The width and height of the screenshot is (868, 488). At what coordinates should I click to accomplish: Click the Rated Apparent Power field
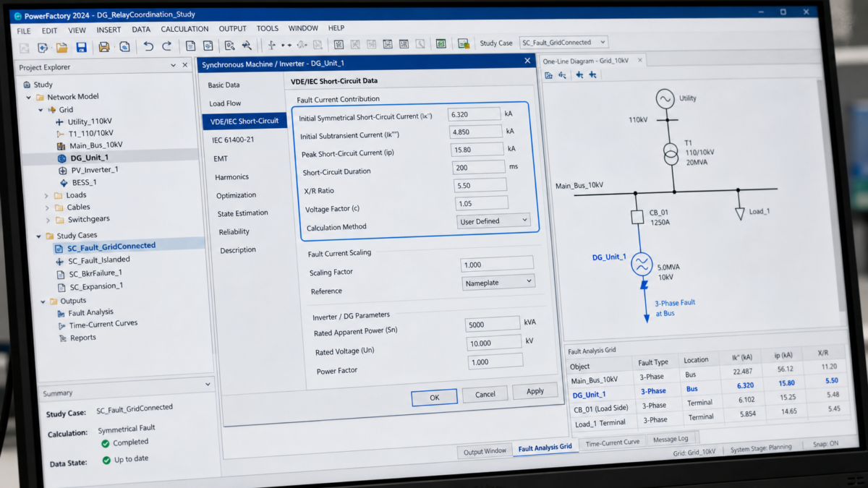pos(492,325)
